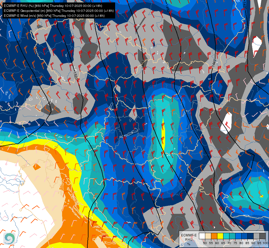The image size is (269, 248).
Task: Select the teal 70-75% legend swatch
Action: click(232, 236)
